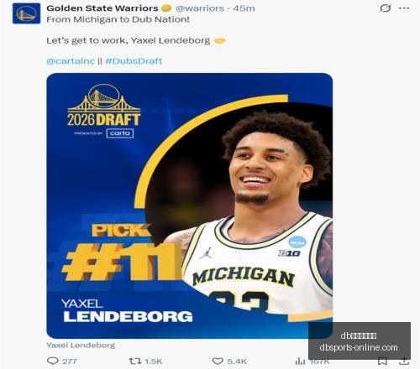
Task: Click the 5.4K likes count
Action: tap(237, 361)
